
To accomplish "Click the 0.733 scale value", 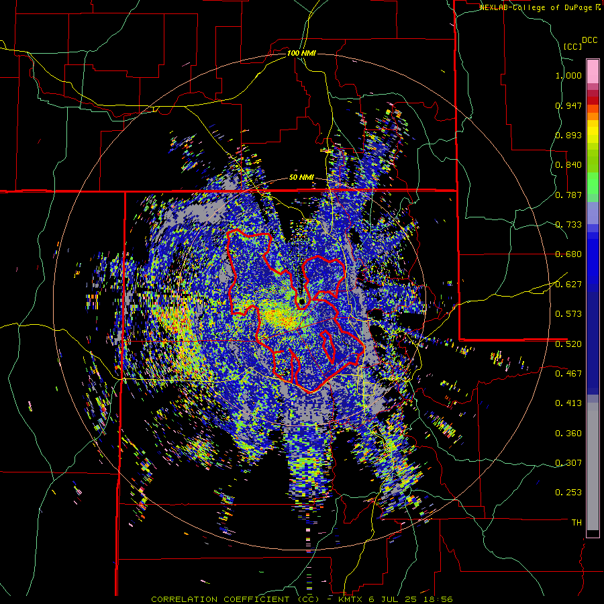I will pos(568,225).
